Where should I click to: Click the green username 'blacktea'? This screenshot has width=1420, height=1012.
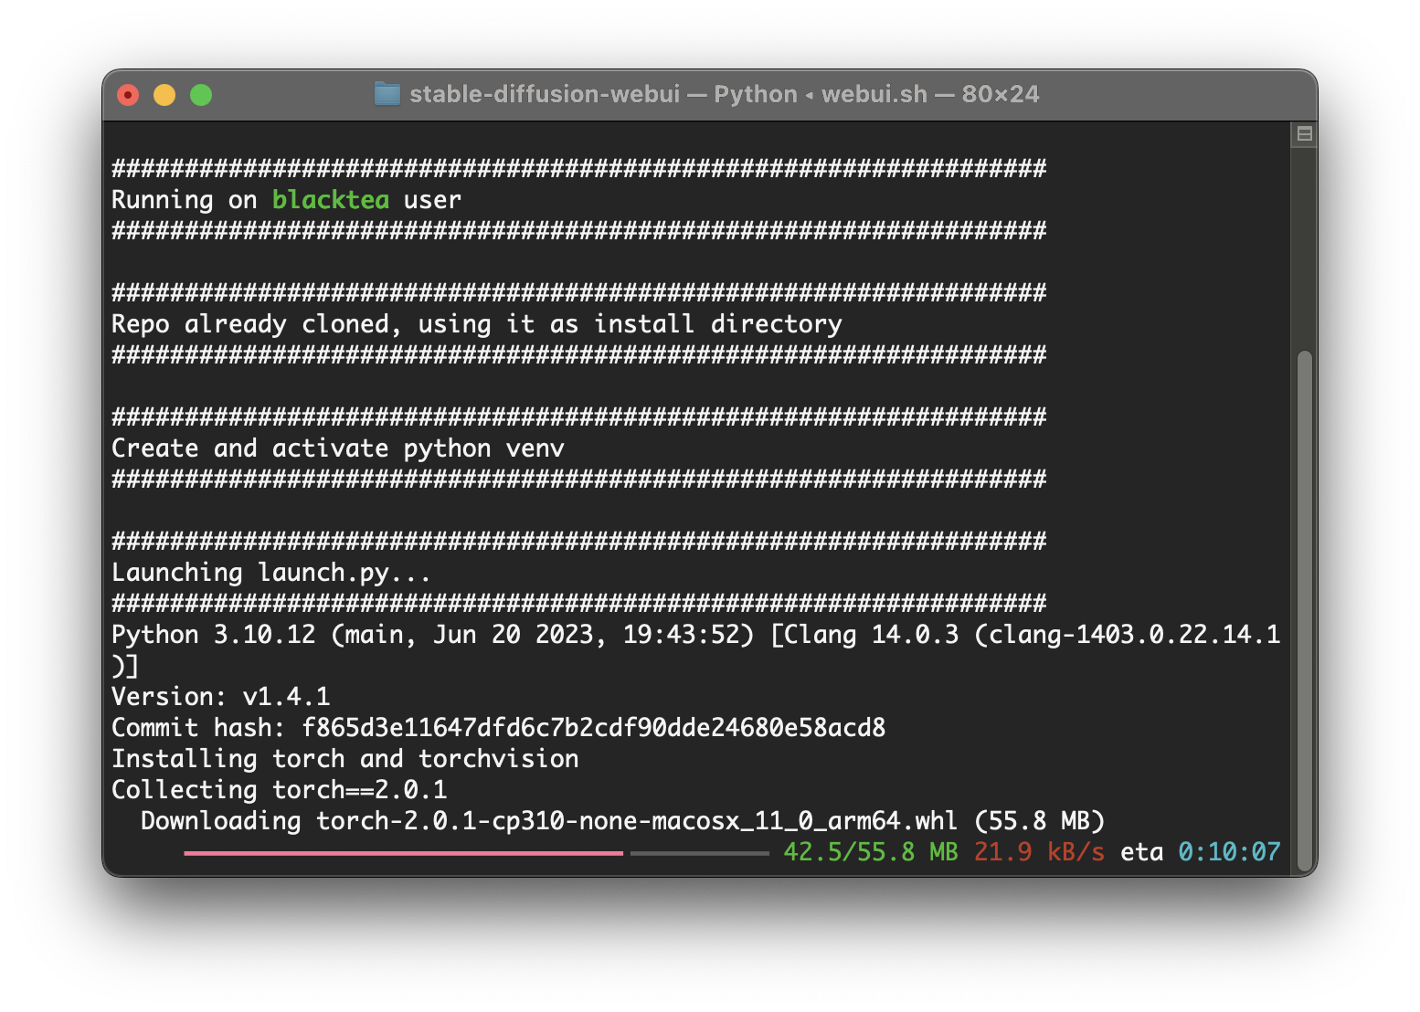331,200
